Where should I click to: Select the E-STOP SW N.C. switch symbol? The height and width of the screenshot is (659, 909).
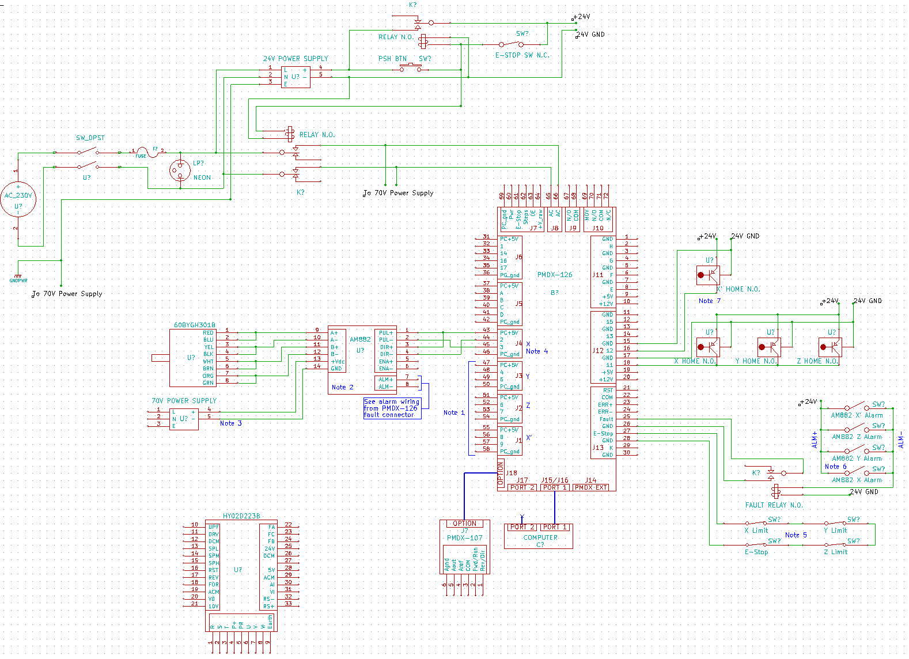coord(511,44)
